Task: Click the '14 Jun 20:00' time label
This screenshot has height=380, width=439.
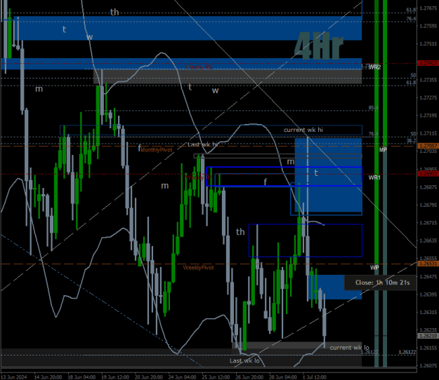Action: click(x=48, y=377)
